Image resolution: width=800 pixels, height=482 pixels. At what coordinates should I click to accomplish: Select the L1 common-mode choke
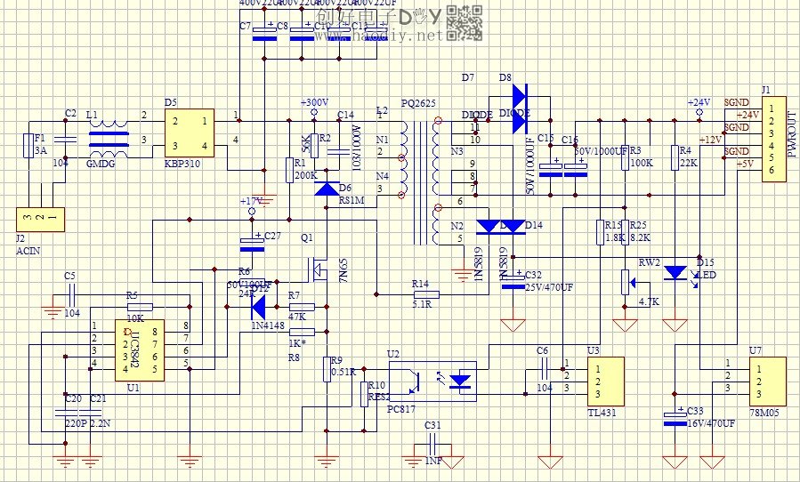[107, 140]
